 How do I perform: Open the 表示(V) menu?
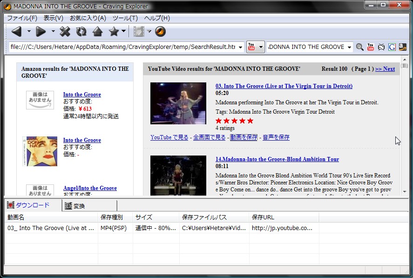(x=54, y=18)
